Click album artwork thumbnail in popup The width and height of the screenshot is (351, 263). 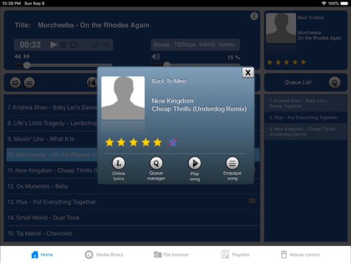click(123, 98)
